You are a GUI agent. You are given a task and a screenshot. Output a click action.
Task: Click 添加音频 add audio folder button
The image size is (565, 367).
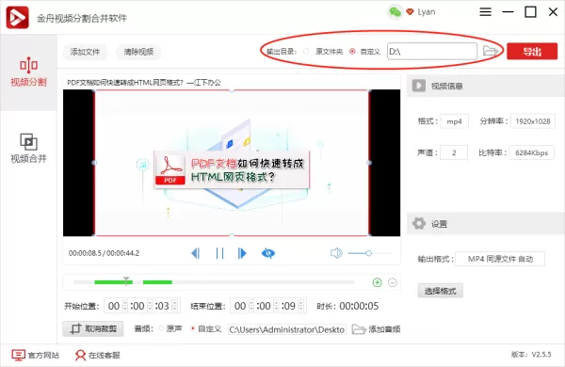(376, 329)
